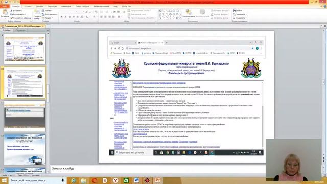The image size is (327, 184).
Task: Open Yandex Browser (Y) from the taskbar
Action: [x=115, y=180]
